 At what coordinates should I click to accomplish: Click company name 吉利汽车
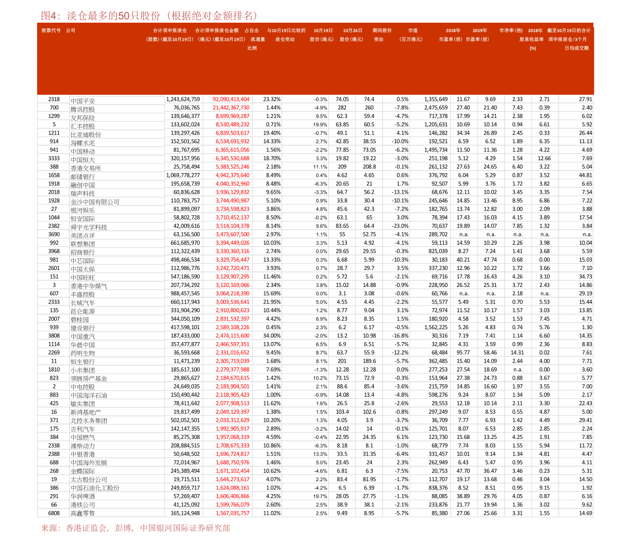83,429
